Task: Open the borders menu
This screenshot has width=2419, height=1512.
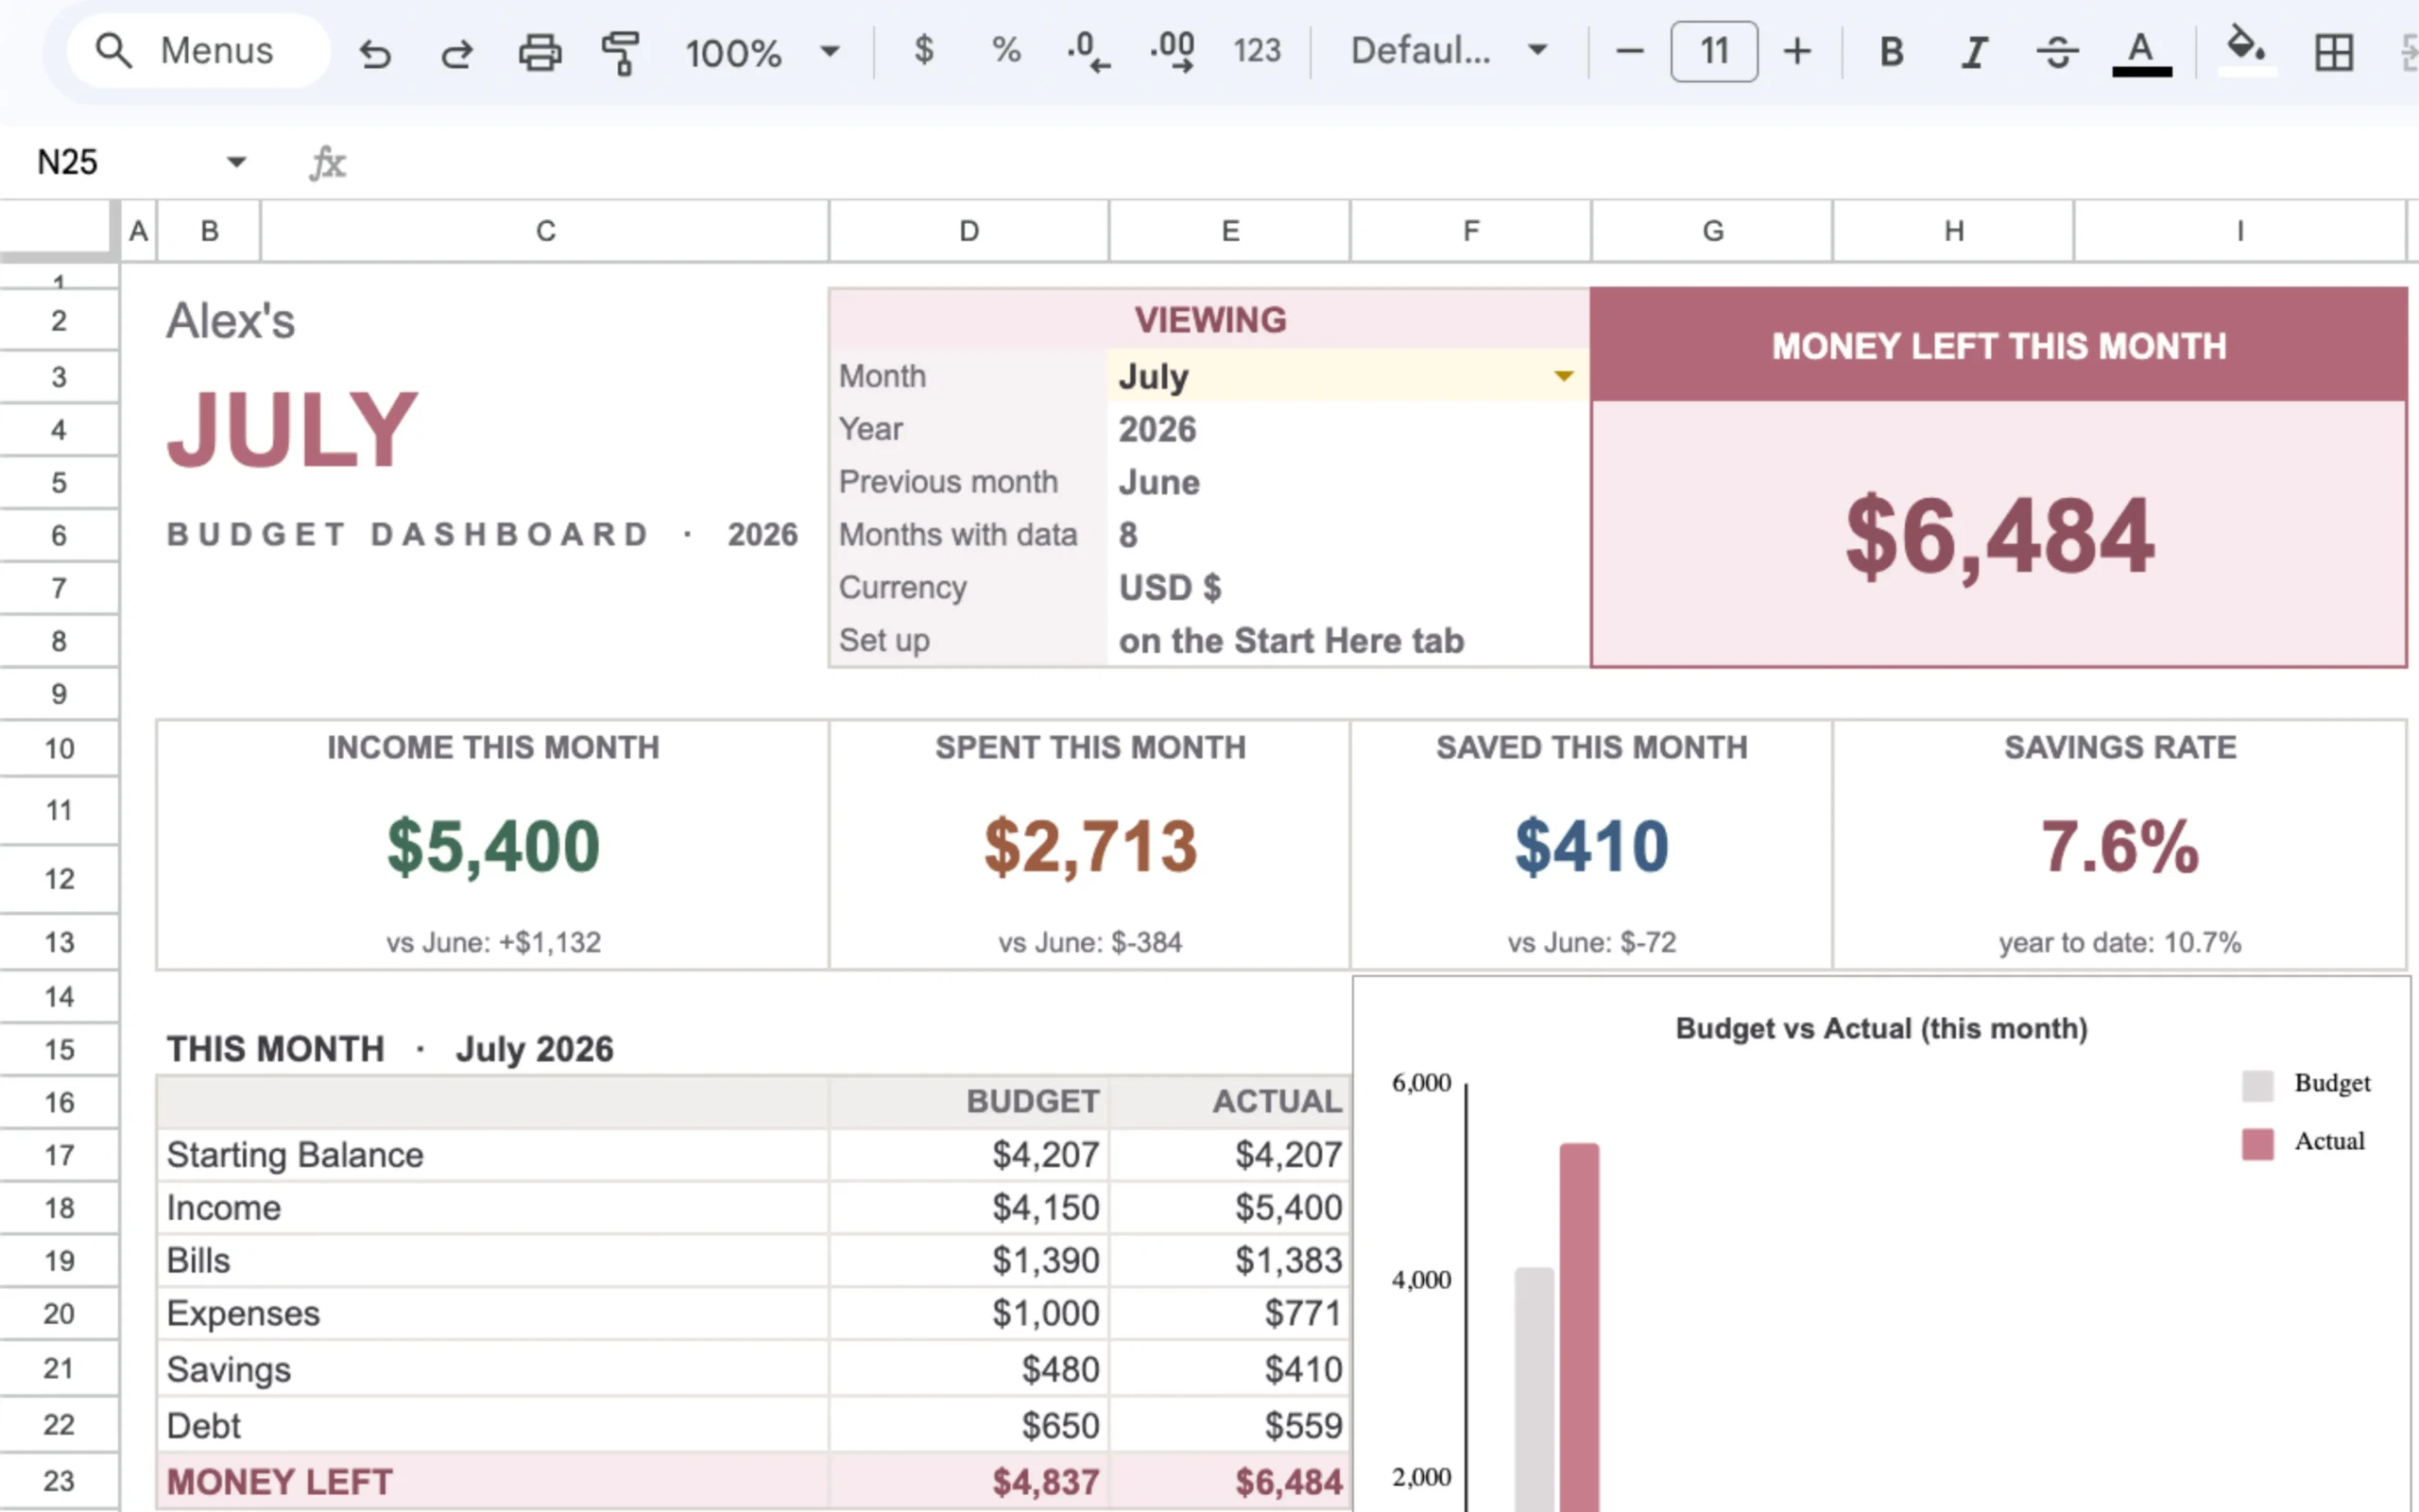Action: 2334,52
